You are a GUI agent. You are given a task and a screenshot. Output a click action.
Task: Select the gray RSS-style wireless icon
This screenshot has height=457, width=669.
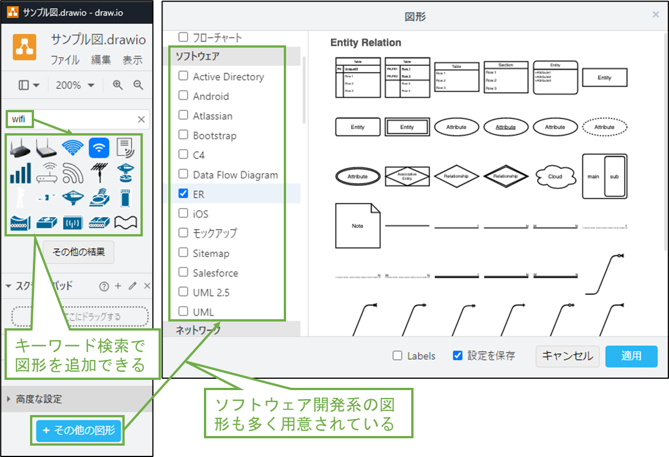coord(73,173)
